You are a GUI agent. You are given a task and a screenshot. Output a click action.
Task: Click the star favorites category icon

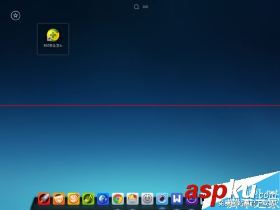pos(16,16)
